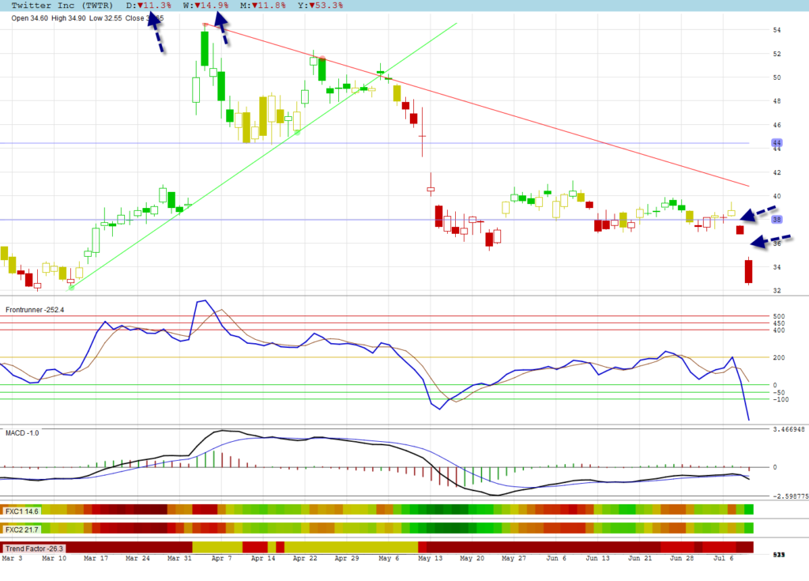
Task: Click the "450" Frontrunner axis label
Action: point(779,323)
